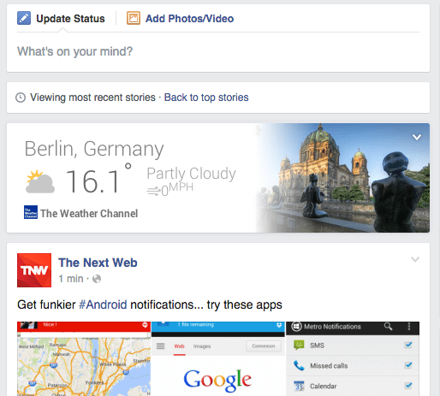Select the Images tab in the screenshot

point(202,346)
